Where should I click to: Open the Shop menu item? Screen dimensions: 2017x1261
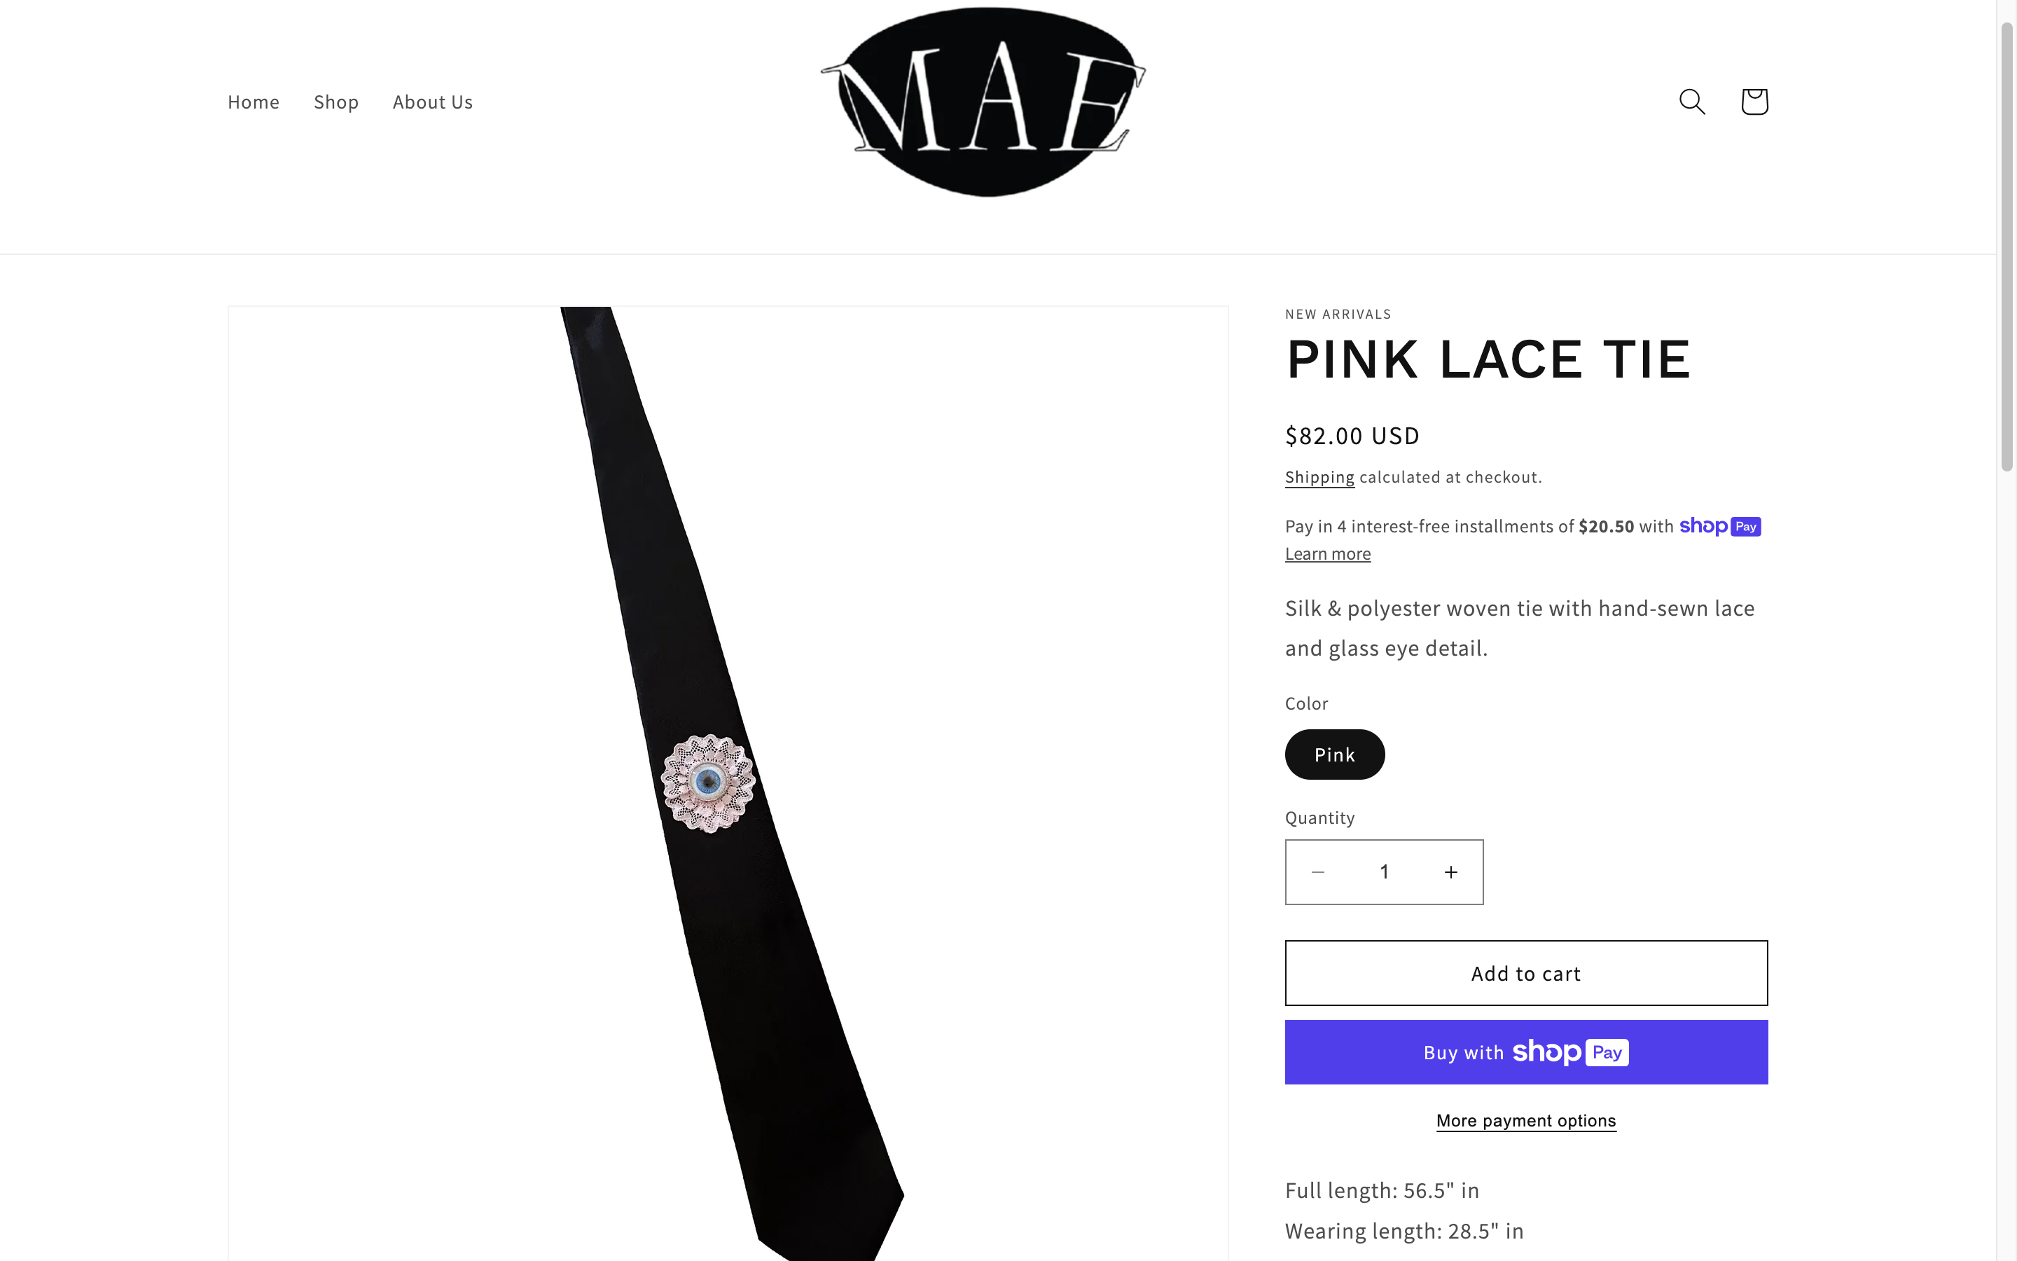tap(336, 102)
